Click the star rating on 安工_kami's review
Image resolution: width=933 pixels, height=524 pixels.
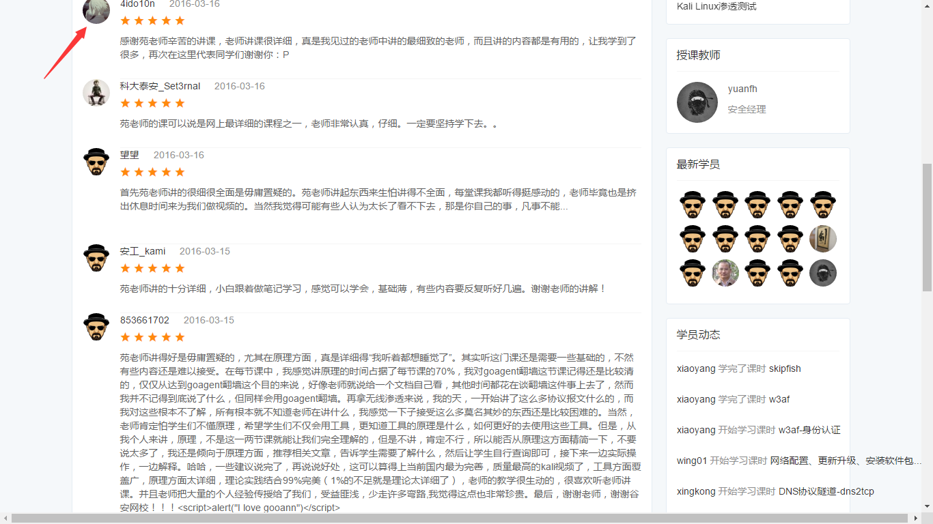click(153, 268)
